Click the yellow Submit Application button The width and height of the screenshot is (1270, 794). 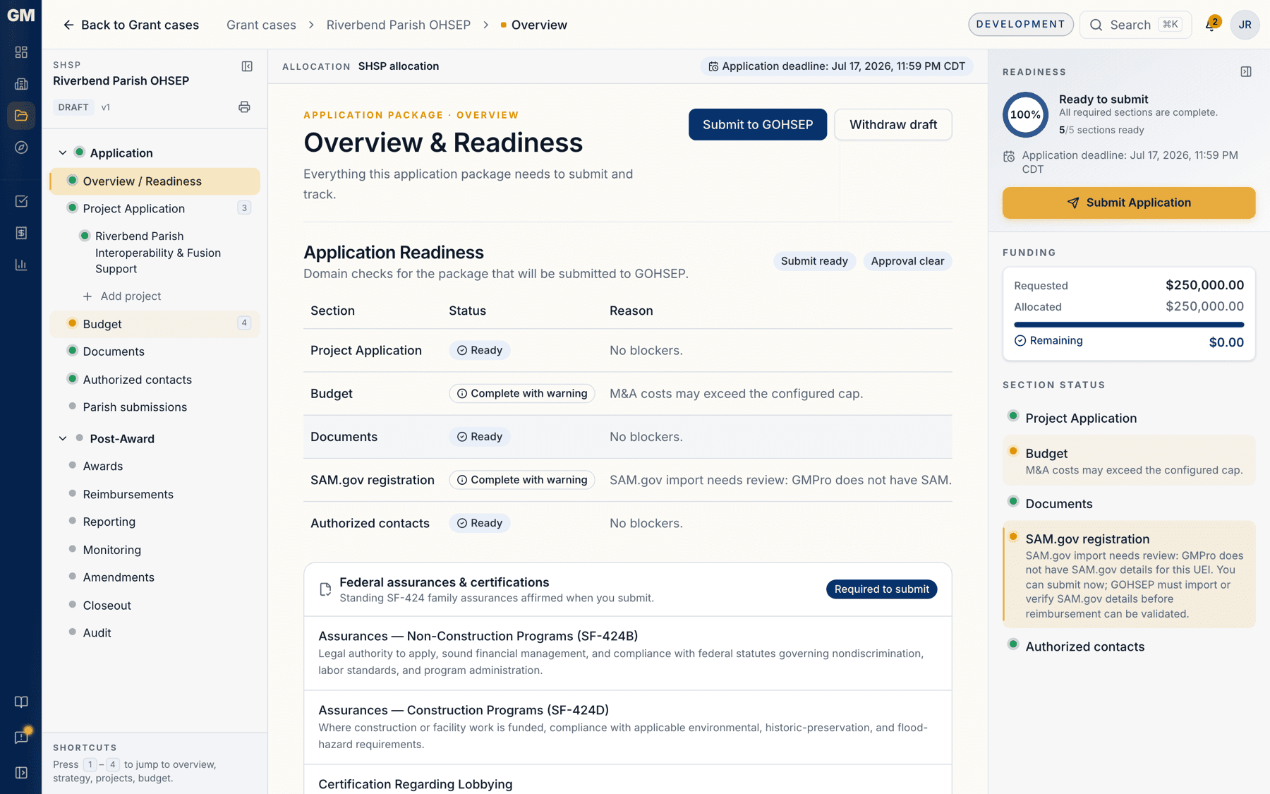point(1129,203)
